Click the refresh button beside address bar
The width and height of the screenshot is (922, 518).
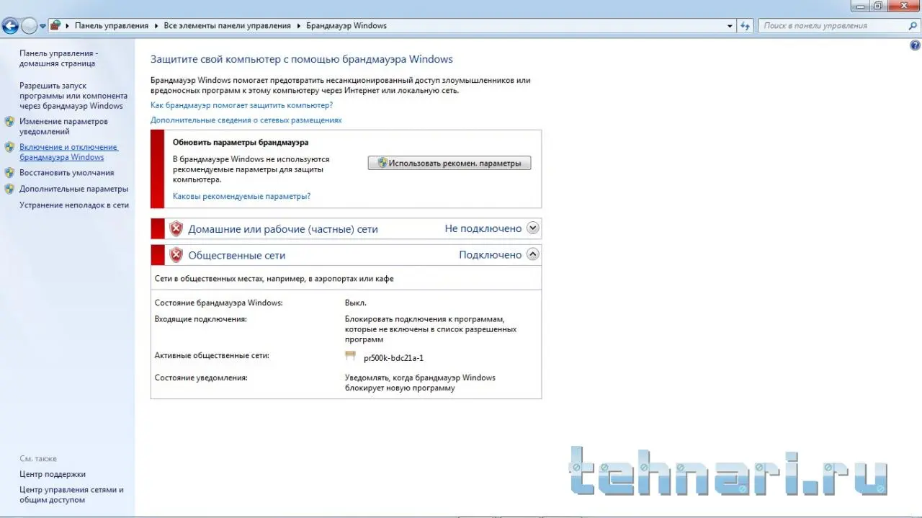tap(746, 26)
